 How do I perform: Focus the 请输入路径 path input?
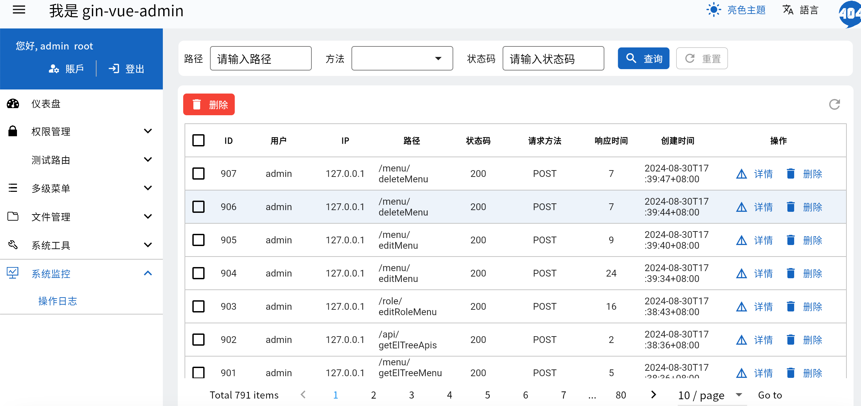(x=261, y=59)
